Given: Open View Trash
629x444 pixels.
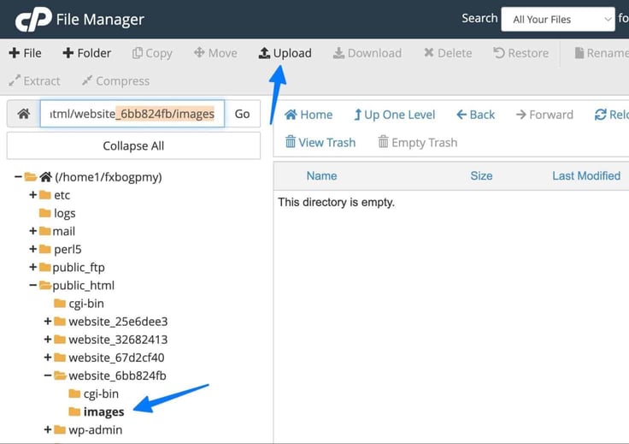Looking at the screenshot, I should [320, 143].
